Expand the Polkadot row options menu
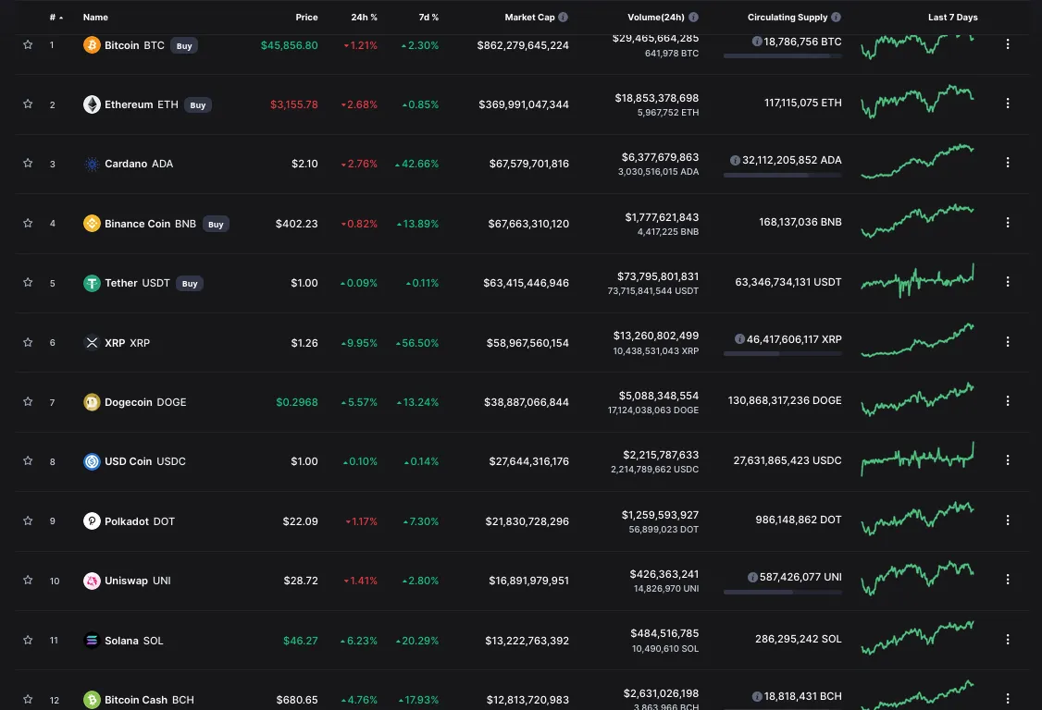Viewport: 1042px width, 710px height. [x=1008, y=520]
